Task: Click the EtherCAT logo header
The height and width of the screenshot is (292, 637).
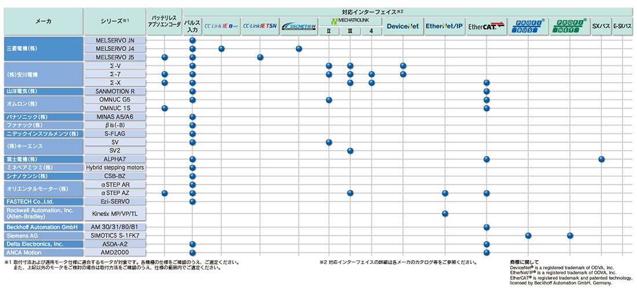Action: pos(486,26)
